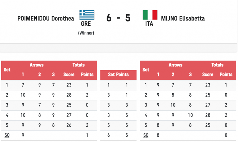
Task: Select the ITA country code label
Action: (149, 24)
